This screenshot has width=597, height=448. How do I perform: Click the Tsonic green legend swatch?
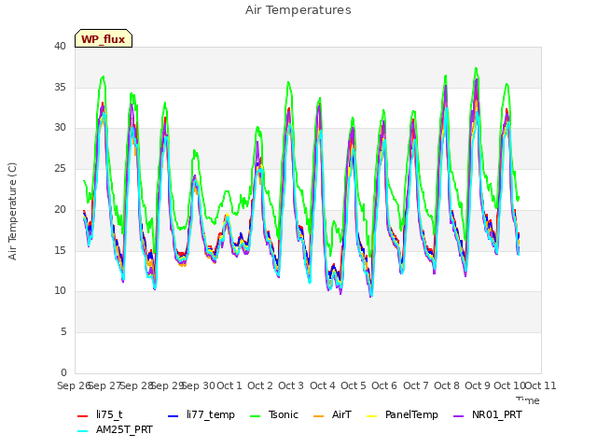click(255, 416)
